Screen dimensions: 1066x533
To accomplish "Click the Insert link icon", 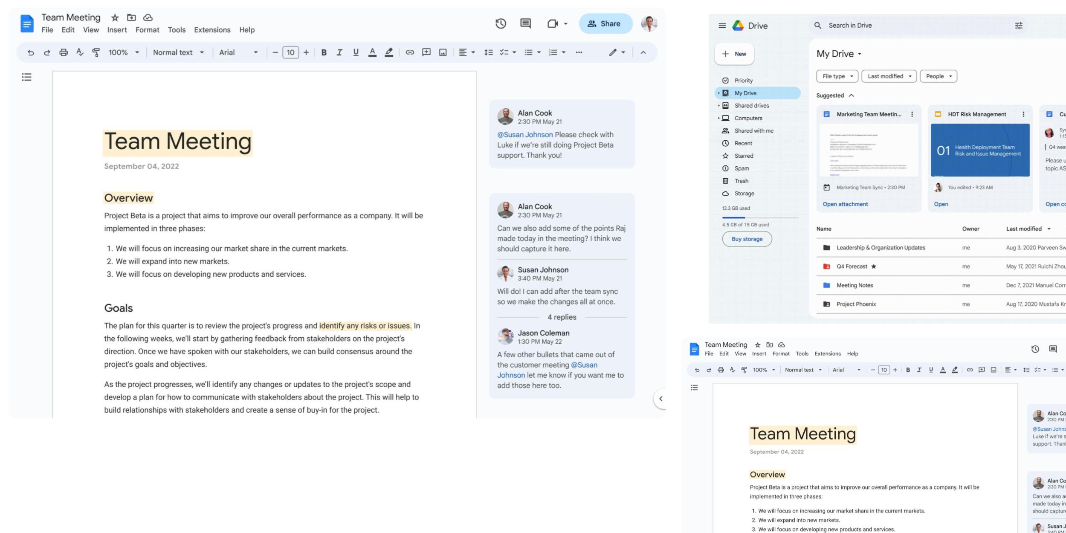I will tap(408, 52).
